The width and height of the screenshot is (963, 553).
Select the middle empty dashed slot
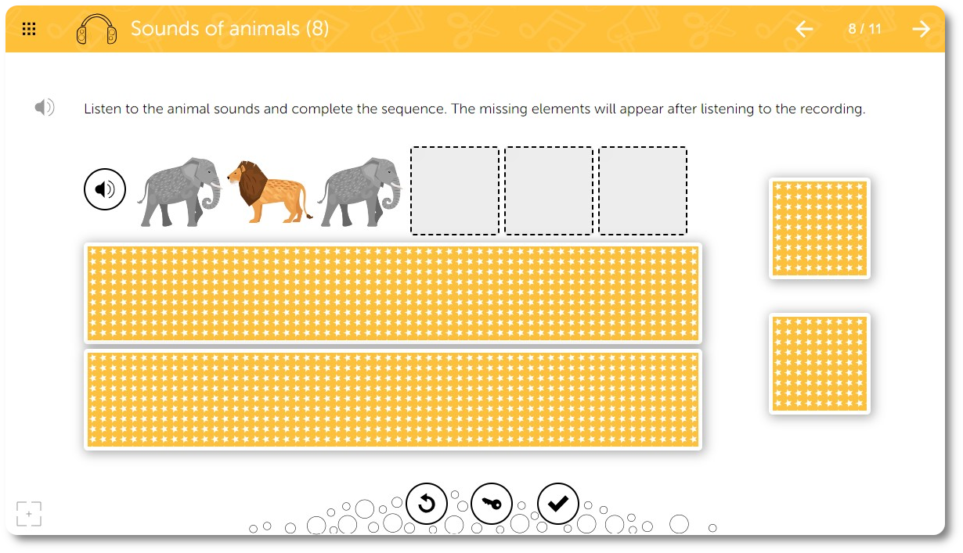[x=549, y=191]
